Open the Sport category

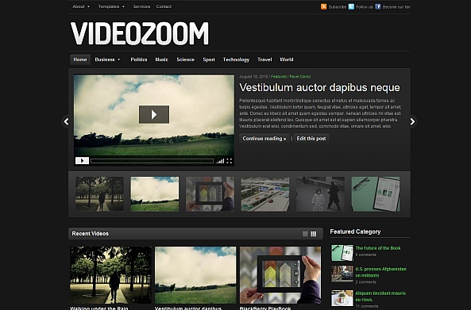(x=209, y=59)
